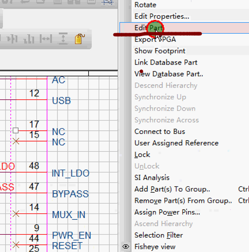Select the BYPASS pin name
Screen dimensions: 249x252
pos(70,194)
